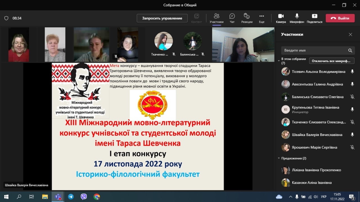Click Microsoft Teams taskbar icon
Screen dimensions: 360x202
click(58, 197)
